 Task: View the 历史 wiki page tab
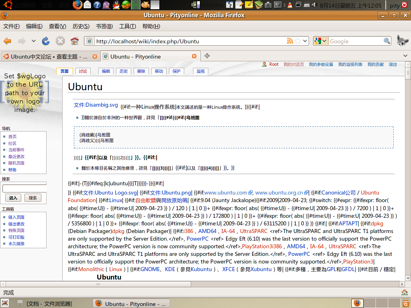(x=124, y=71)
